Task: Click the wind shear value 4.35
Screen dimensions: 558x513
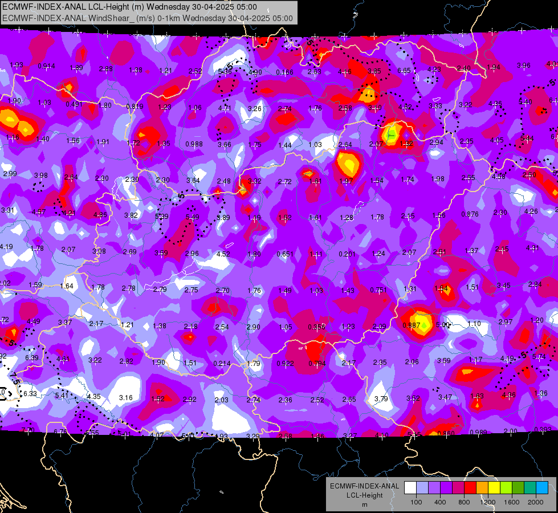Action: pyautogui.click(x=94, y=397)
